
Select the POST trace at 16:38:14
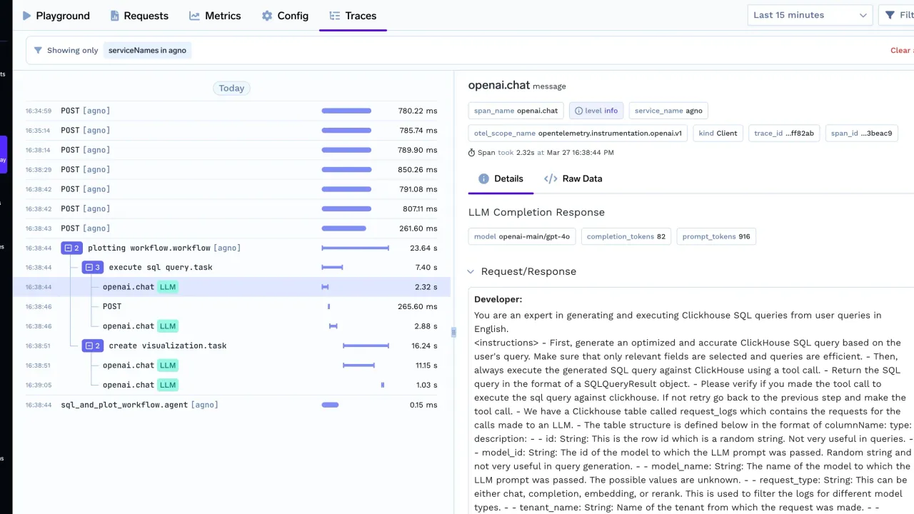(x=231, y=150)
